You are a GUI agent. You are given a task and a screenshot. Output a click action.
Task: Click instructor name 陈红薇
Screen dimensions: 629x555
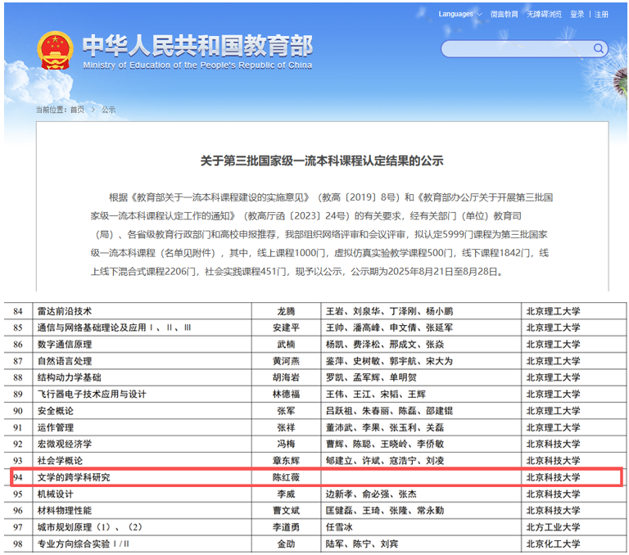pos(286,477)
